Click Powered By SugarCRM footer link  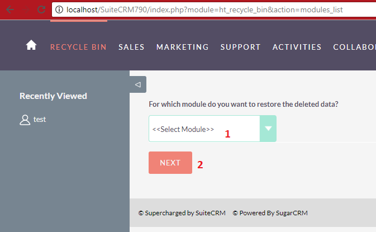point(270,213)
